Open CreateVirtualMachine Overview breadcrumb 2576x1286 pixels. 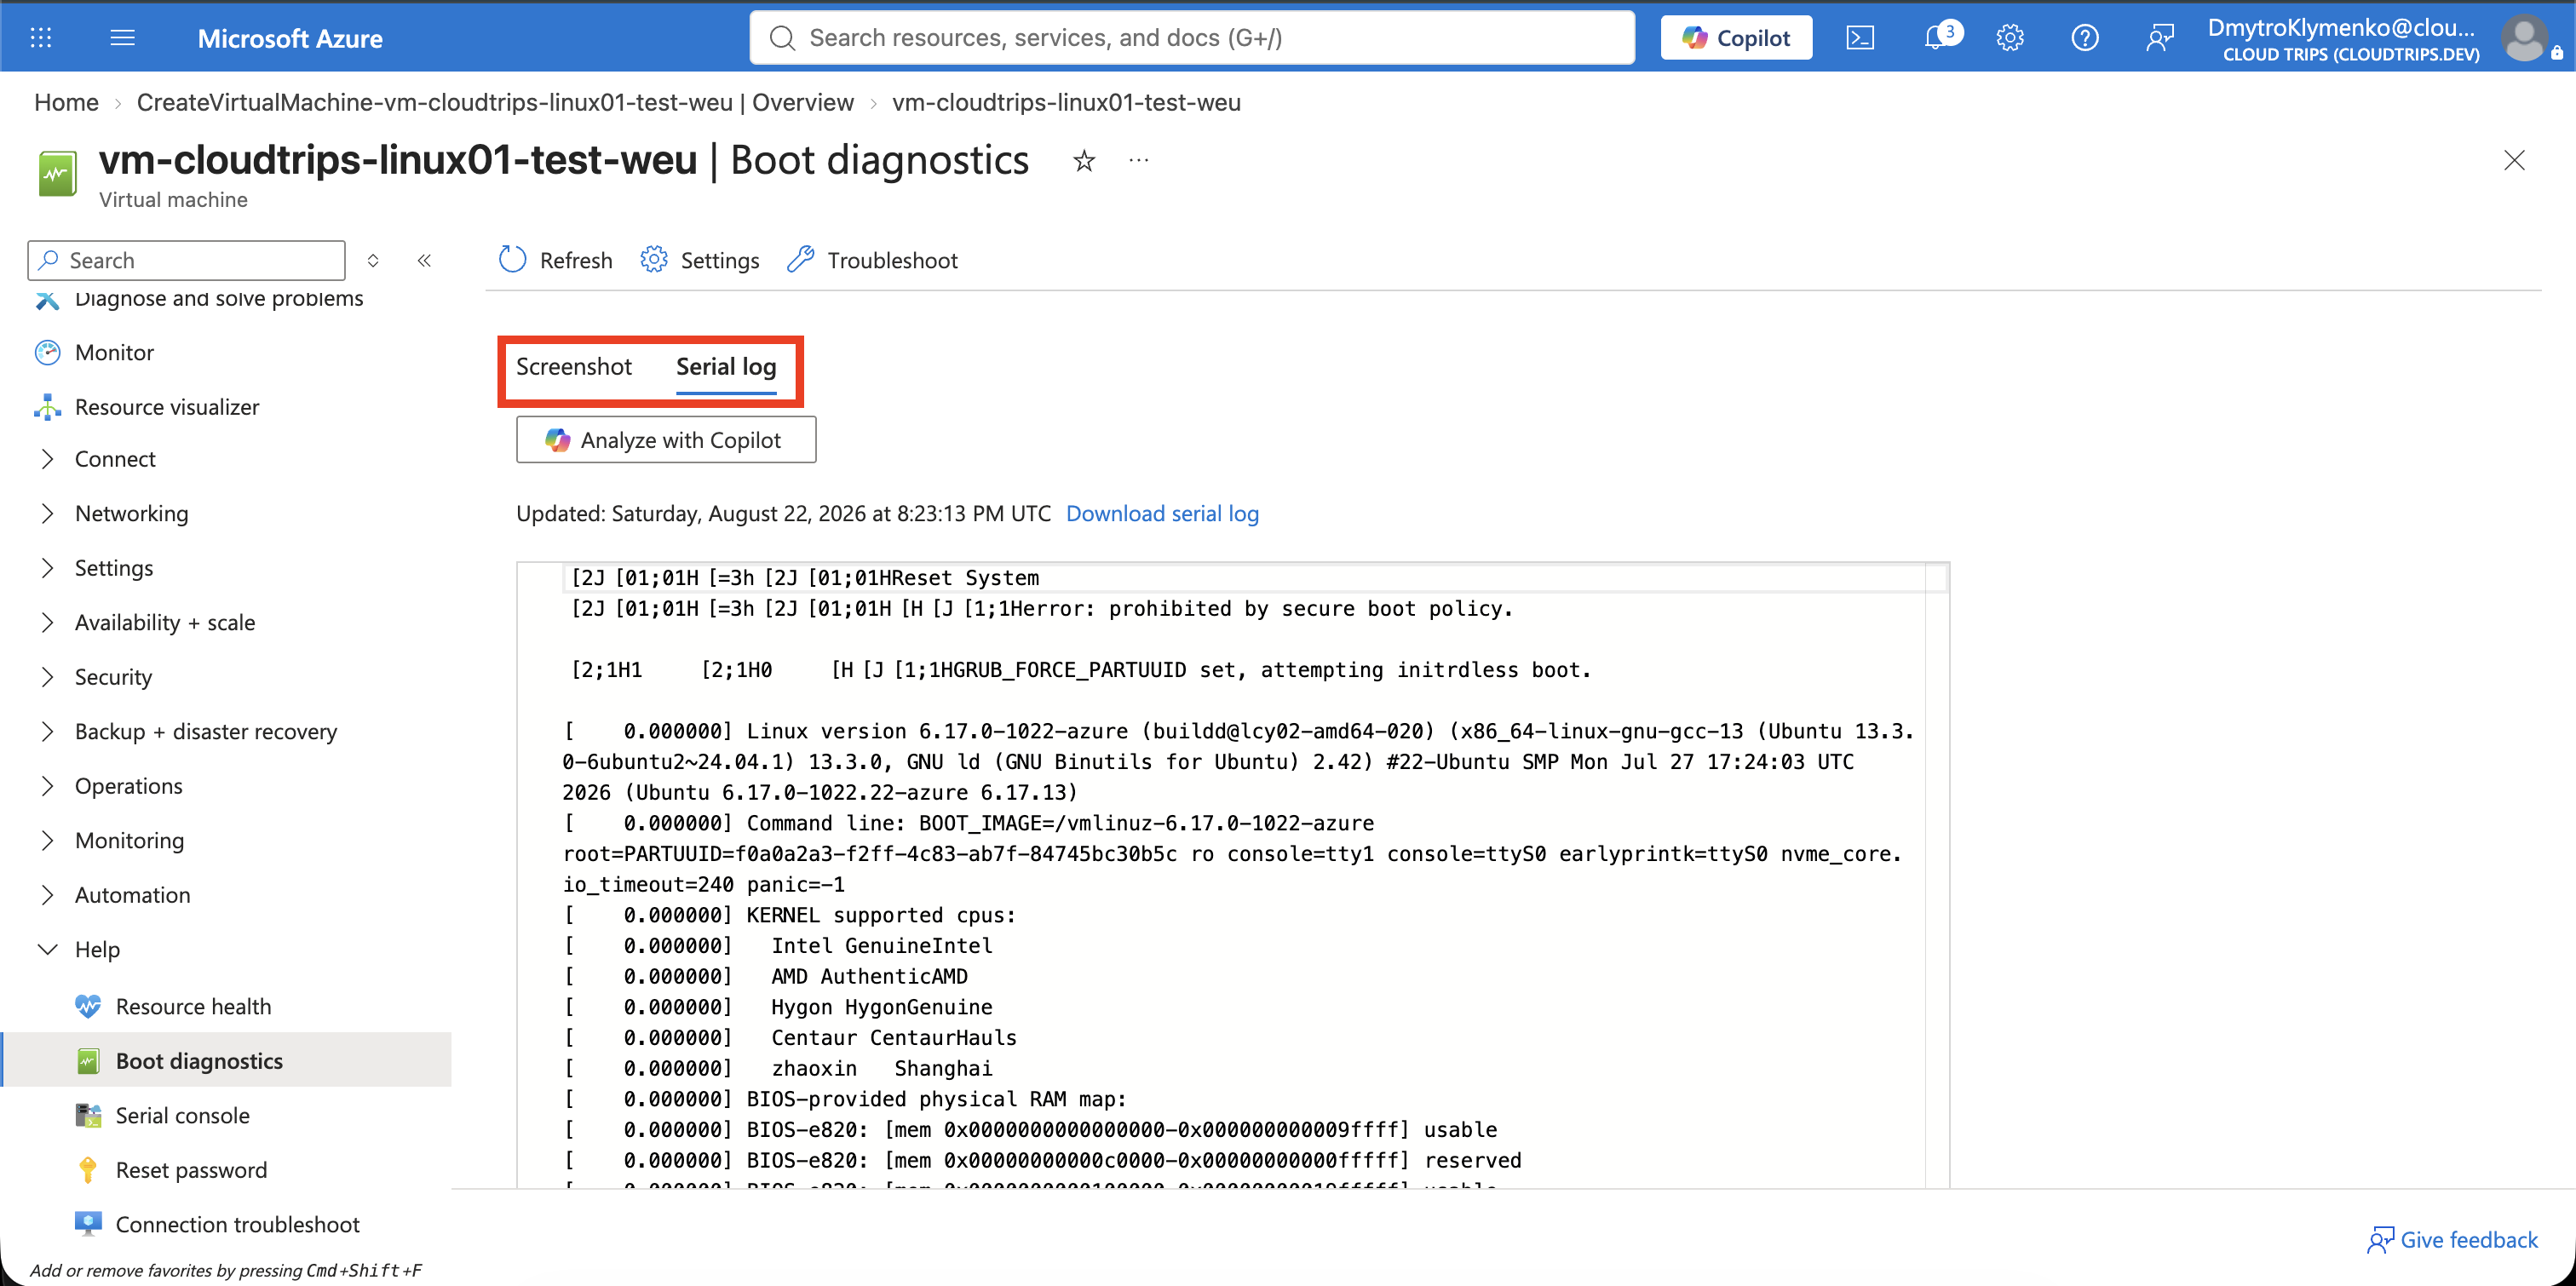click(x=495, y=102)
